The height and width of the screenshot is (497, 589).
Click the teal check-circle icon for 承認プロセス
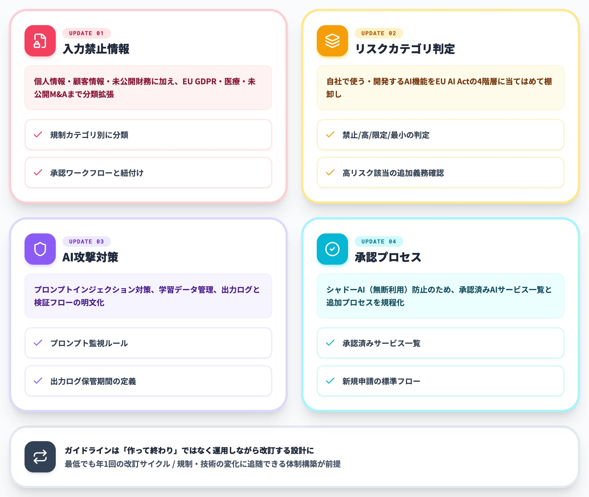click(x=332, y=249)
